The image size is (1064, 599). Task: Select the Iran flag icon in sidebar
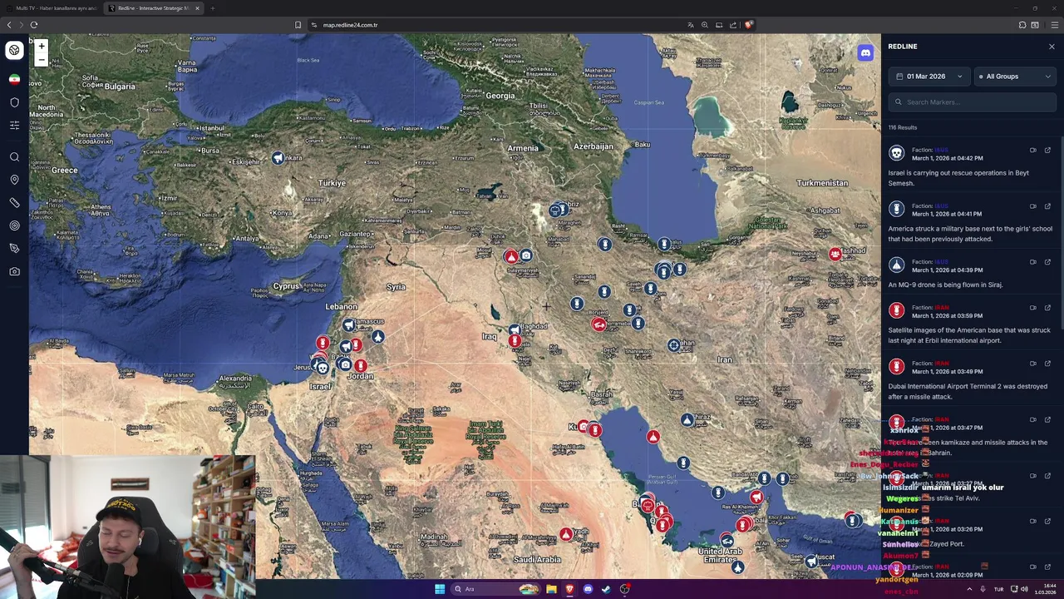[14, 79]
